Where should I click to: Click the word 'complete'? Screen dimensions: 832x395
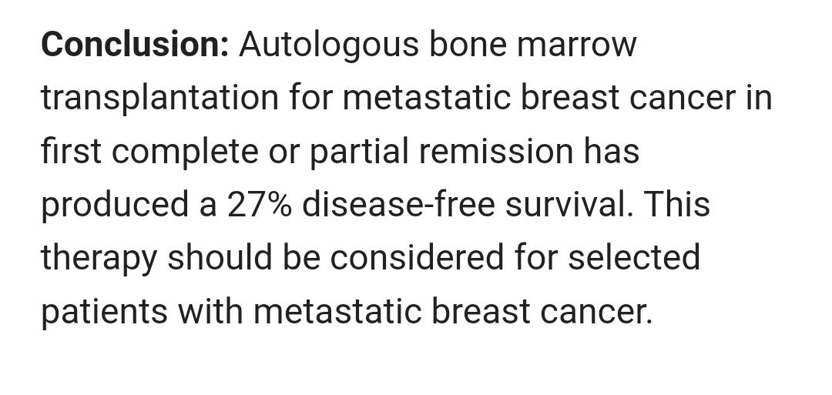(x=185, y=152)
